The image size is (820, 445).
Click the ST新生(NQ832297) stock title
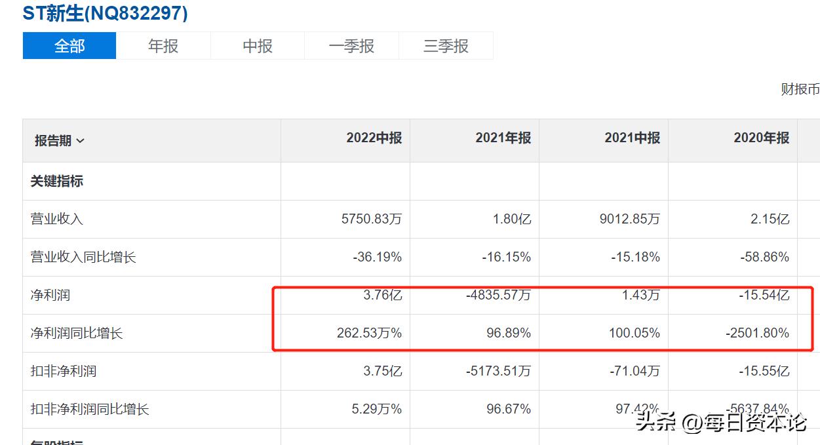click(x=106, y=13)
